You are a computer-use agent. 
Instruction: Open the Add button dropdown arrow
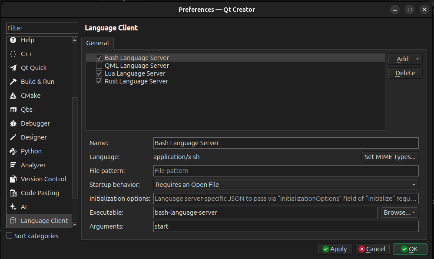click(417, 59)
